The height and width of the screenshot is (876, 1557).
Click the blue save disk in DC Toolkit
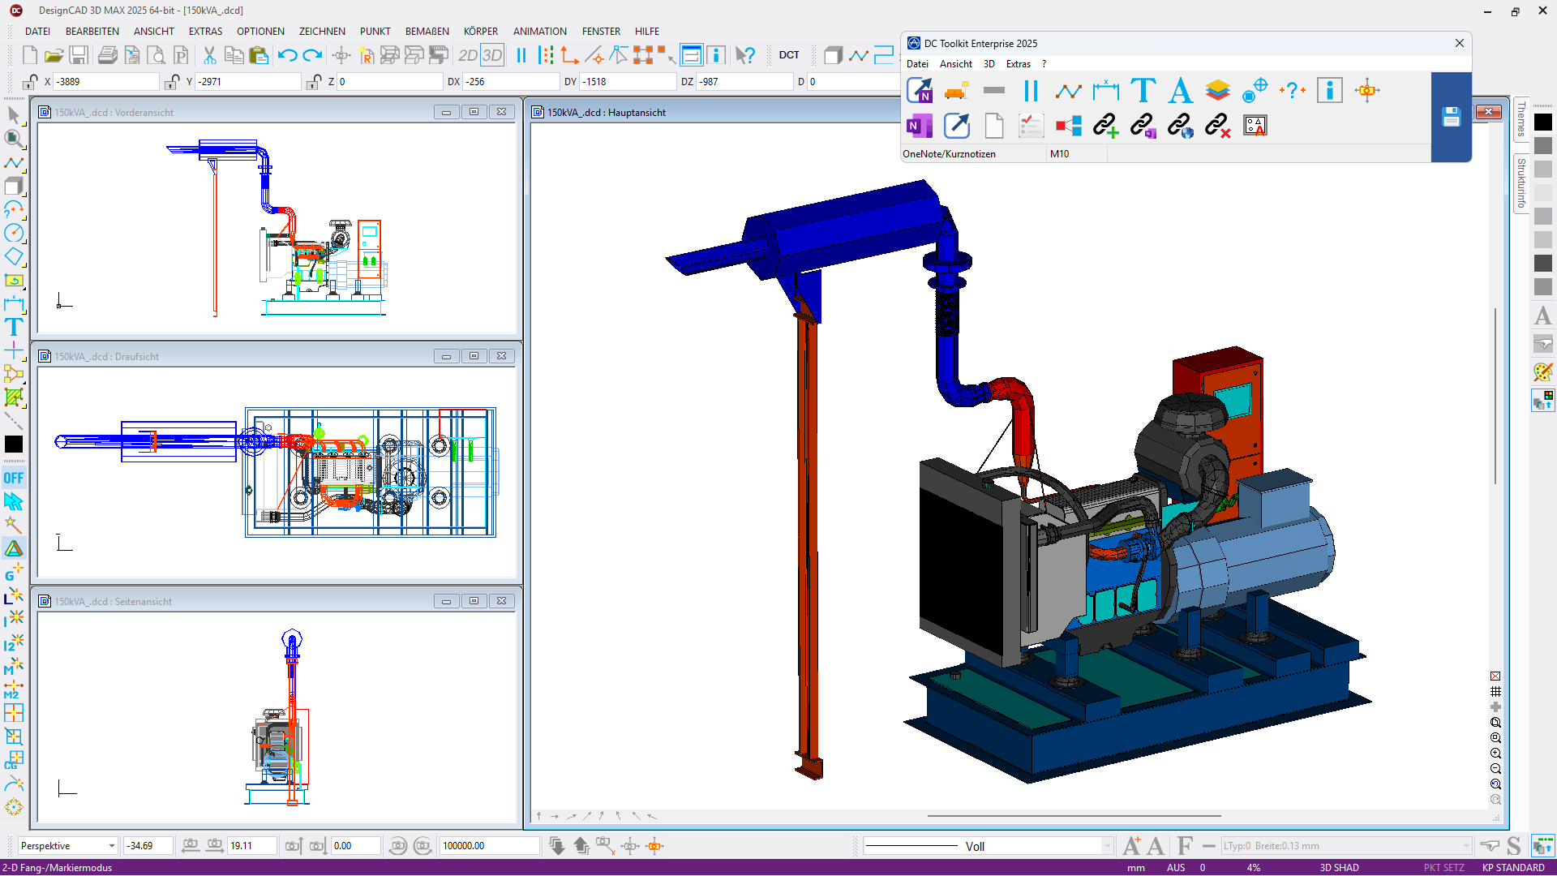tap(1451, 117)
